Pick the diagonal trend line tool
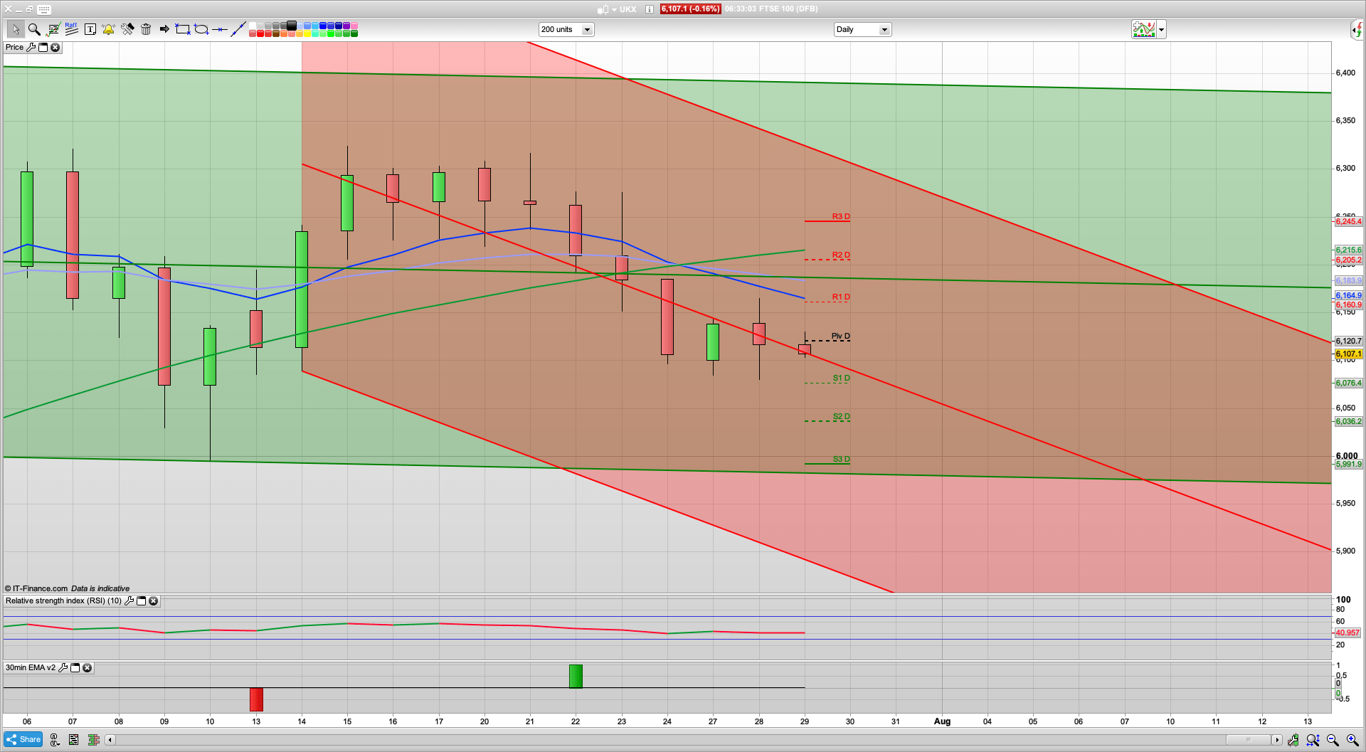The width and height of the screenshot is (1366, 752). 238,29
